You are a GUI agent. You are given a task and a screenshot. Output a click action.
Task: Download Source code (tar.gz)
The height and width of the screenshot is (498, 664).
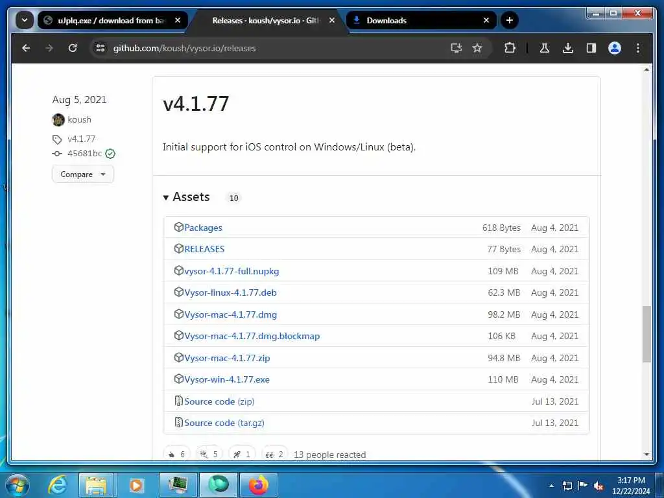[224, 423]
